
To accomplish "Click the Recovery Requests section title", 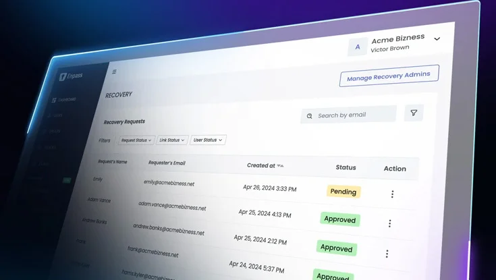I will (124, 122).
